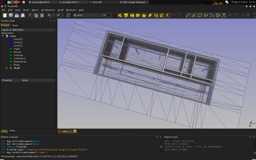Screen dimensions: 256x160
Task: Select the Draft Rectangle tool
Action: (x=200, y=15)
